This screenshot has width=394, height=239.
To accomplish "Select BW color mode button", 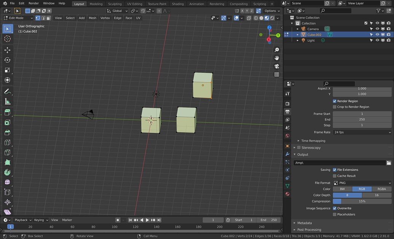I will tap(343, 189).
